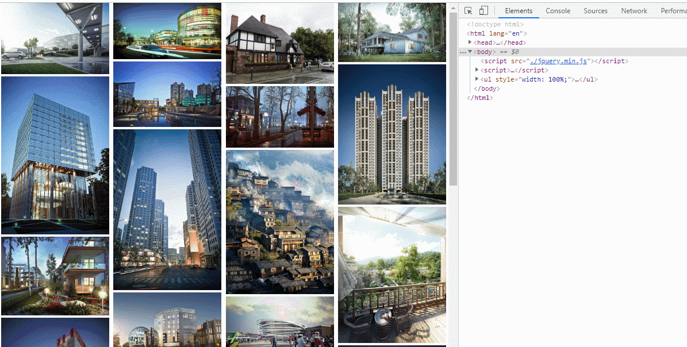Select the Tudor-style half-timbered house image

[x=280, y=43]
